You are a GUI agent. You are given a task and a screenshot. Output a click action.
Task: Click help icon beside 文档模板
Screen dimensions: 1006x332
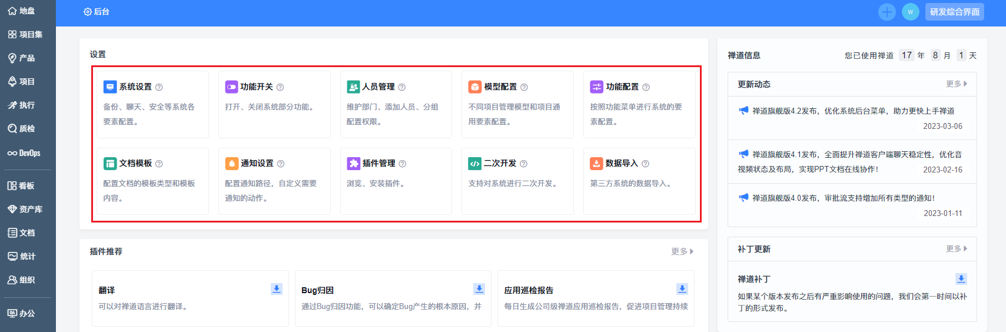tap(159, 164)
